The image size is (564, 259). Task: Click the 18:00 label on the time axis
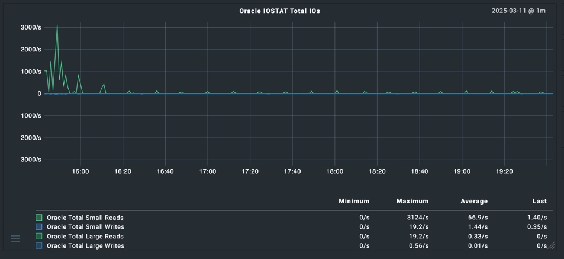pos(335,171)
